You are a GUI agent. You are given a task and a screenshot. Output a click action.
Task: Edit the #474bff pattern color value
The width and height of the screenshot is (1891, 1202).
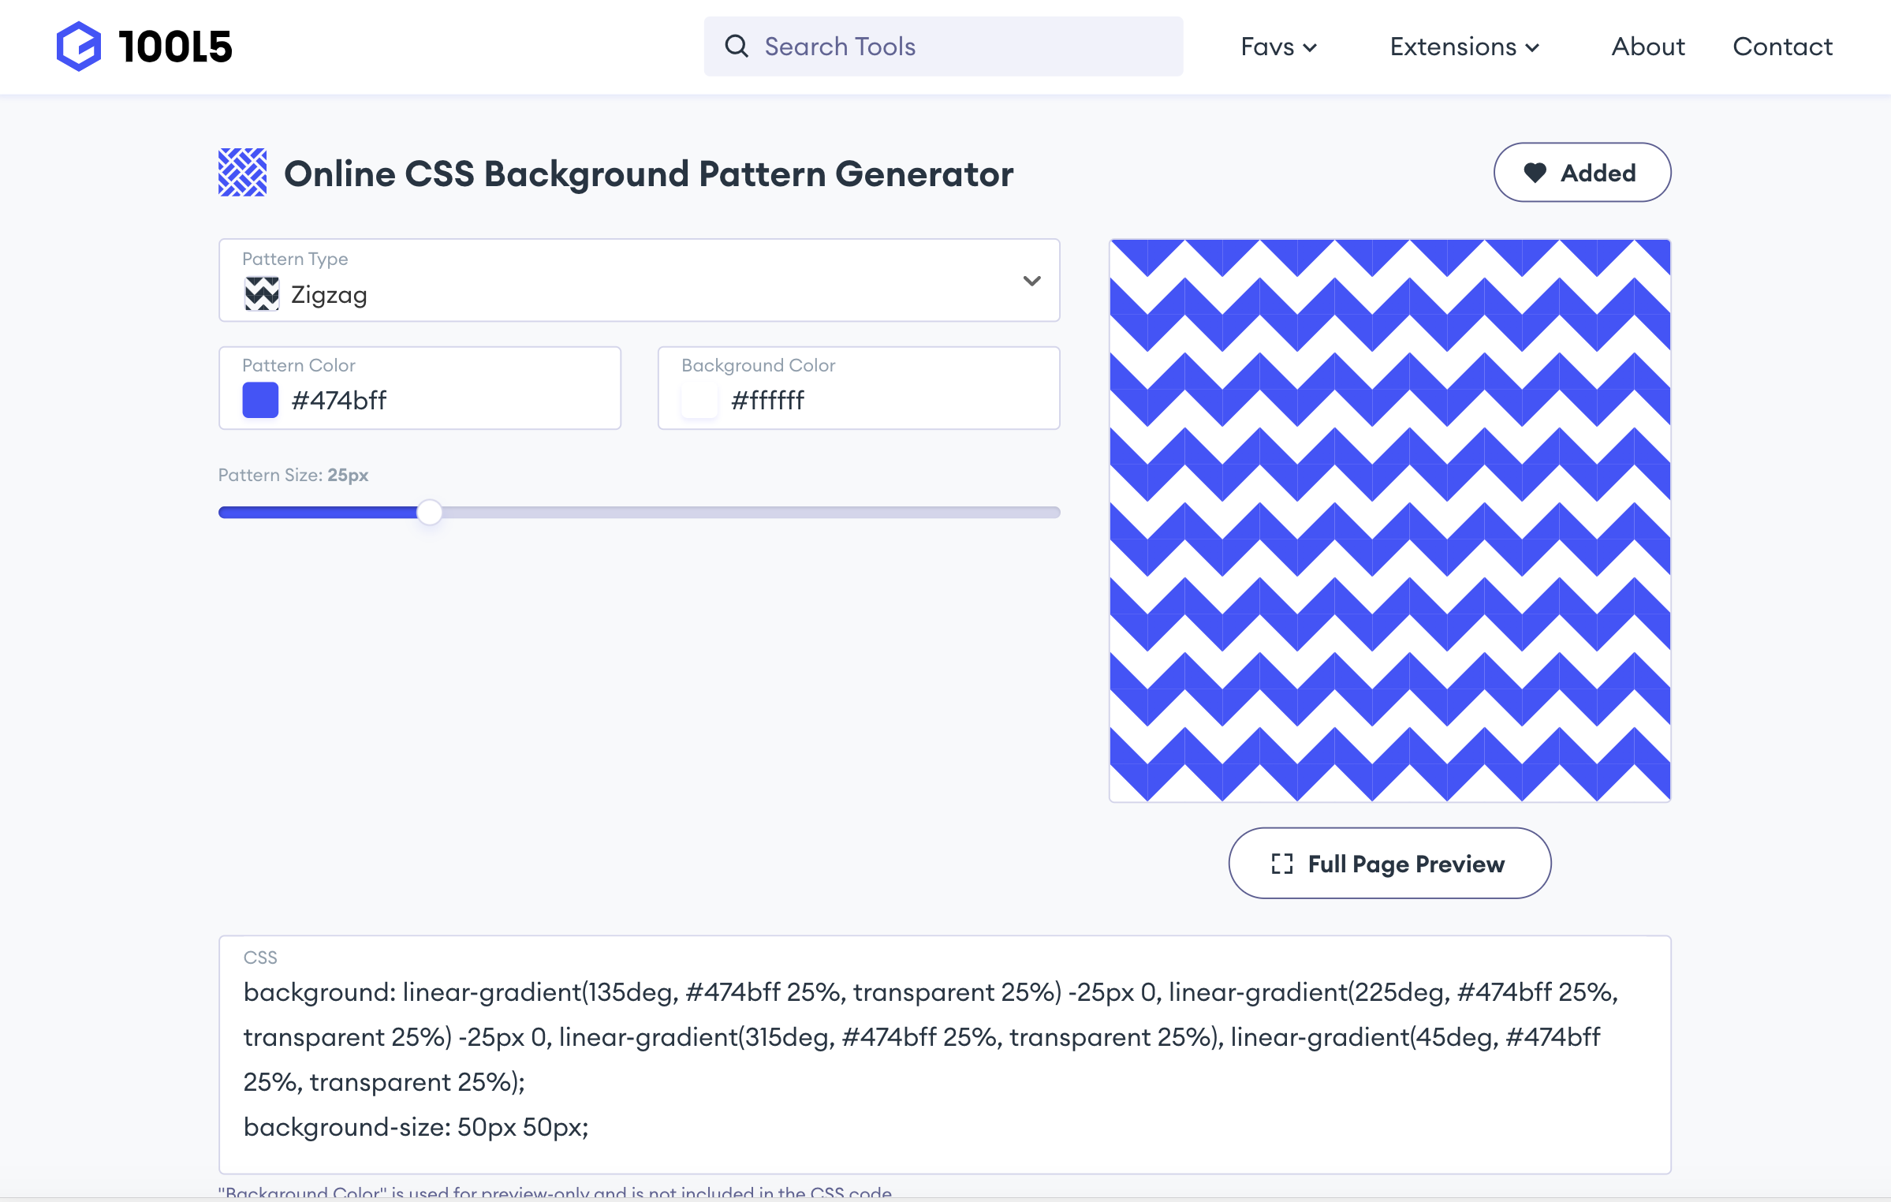tap(339, 400)
